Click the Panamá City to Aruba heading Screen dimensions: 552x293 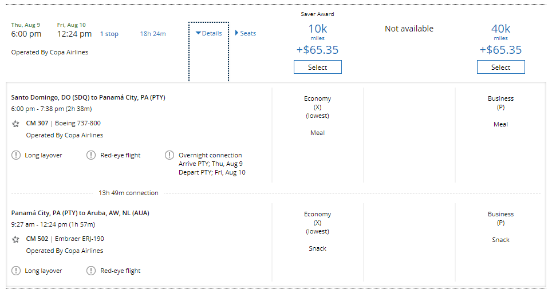click(80, 213)
